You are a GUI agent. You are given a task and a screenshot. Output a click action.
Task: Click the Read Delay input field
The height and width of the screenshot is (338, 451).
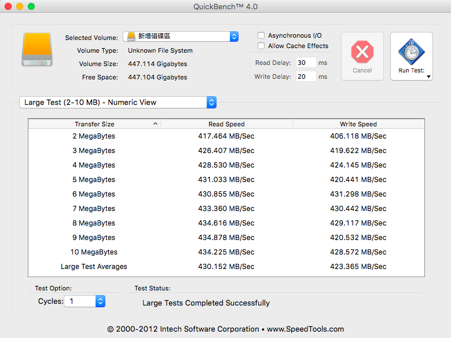tap(305, 63)
